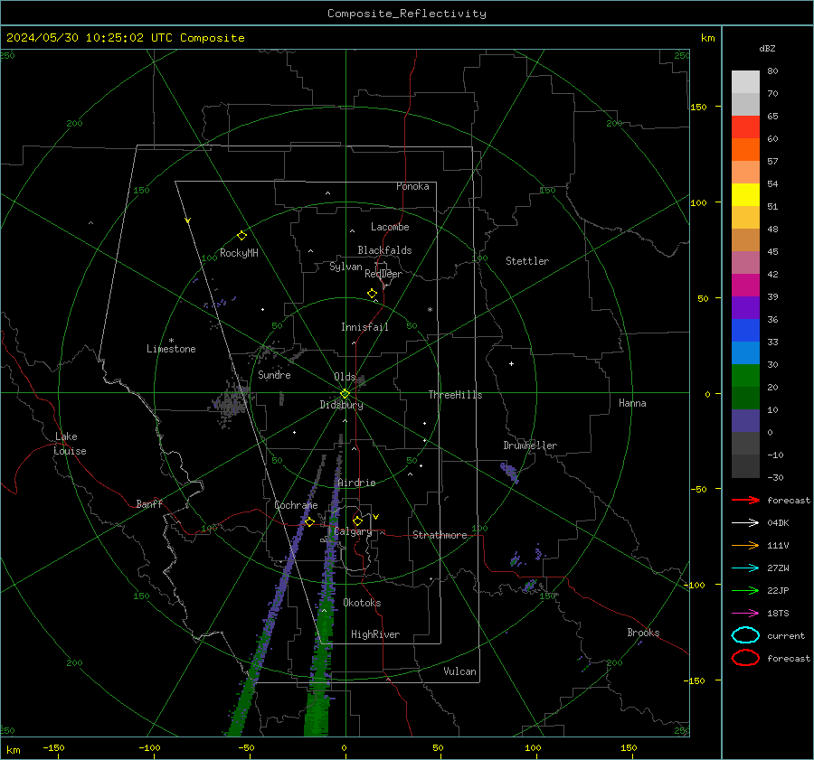814x760 pixels.
Task: Click the magenta 18TS arrow icon
Action: 745,614
